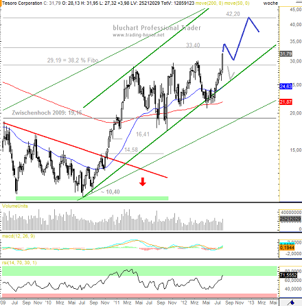The height and width of the screenshot is (306, 302).
Task: Click the '29,19 = 38,2 % Fibo' annotation
Action: [73, 60]
